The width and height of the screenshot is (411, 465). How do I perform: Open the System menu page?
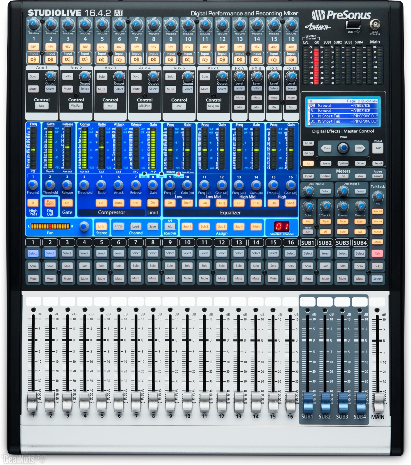pos(343,163)
